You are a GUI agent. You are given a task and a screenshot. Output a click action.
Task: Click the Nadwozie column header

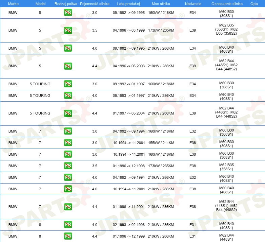[x=192, y=3]
